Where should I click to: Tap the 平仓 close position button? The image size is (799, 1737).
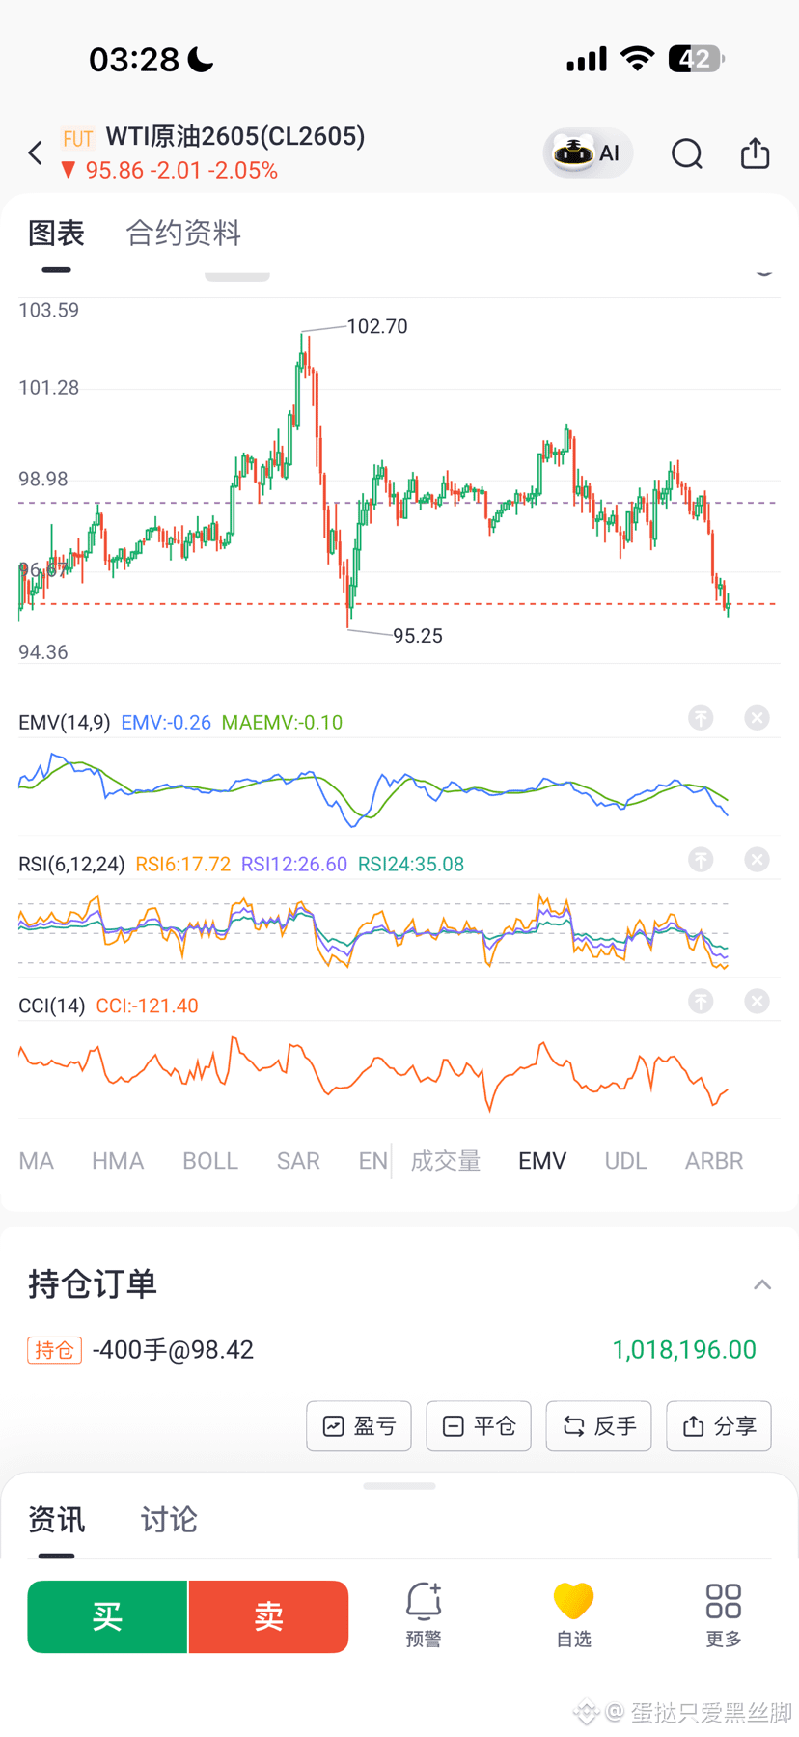pos(479,1426)
